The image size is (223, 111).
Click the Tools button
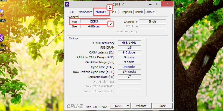click(x=118, y=106)
